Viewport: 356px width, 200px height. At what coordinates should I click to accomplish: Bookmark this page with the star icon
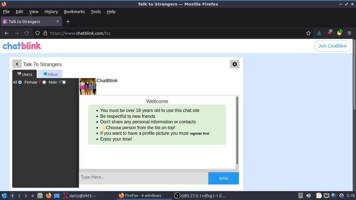[308, 33]
